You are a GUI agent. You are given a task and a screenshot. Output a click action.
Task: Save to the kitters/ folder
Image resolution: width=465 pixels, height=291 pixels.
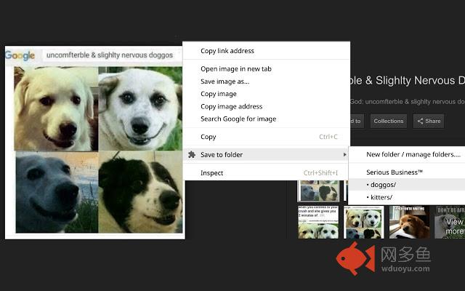tap(407, 197)
